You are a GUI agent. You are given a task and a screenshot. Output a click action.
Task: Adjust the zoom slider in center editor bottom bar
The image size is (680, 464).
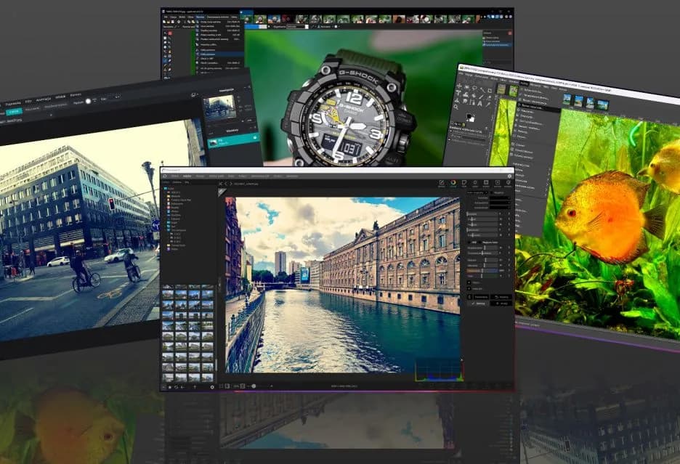[x=254, y=386]
